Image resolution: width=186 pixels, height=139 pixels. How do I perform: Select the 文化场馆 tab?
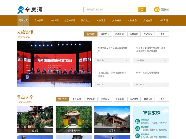pyautogui.click(x=91, y=99)
